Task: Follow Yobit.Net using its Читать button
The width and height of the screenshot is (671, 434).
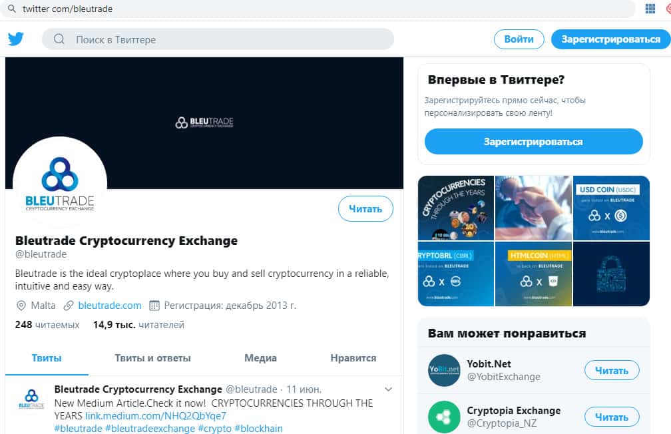Action: tap(611, 370)
